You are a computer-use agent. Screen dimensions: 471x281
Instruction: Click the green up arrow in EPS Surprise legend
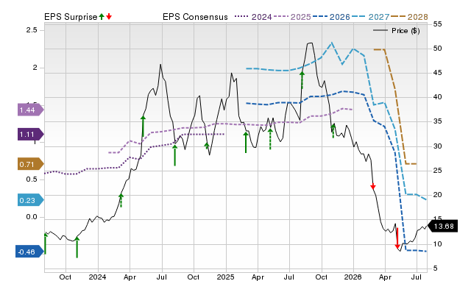click(102, 16)
